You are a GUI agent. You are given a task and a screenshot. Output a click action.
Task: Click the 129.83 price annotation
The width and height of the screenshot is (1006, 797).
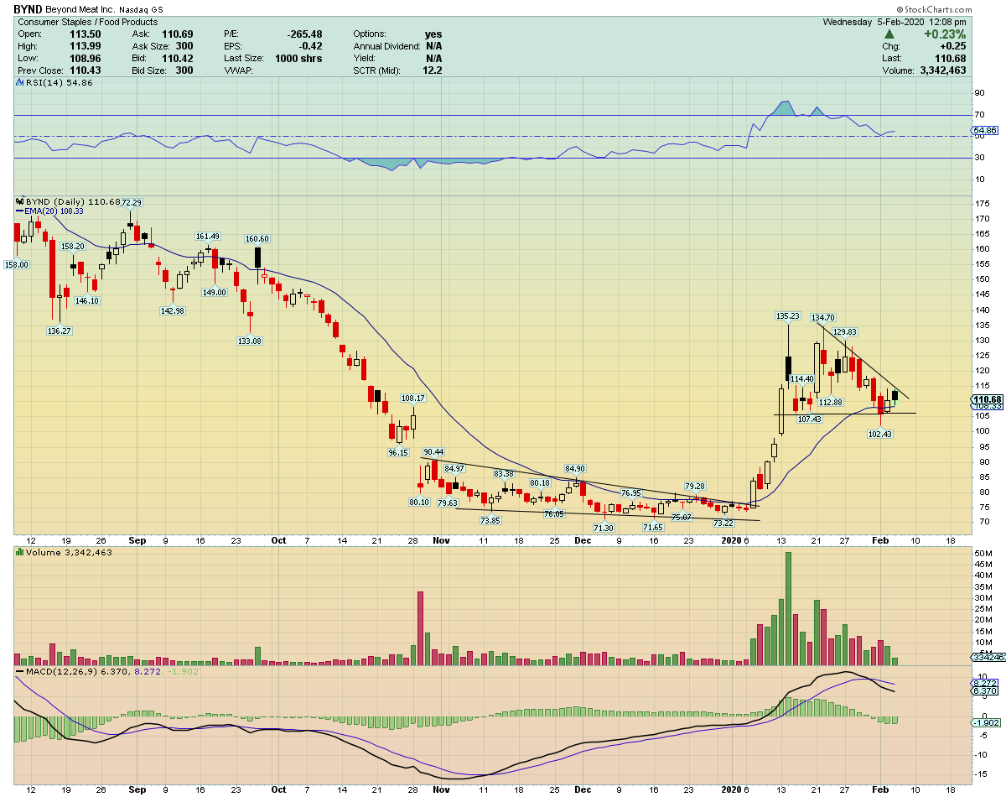844,332
